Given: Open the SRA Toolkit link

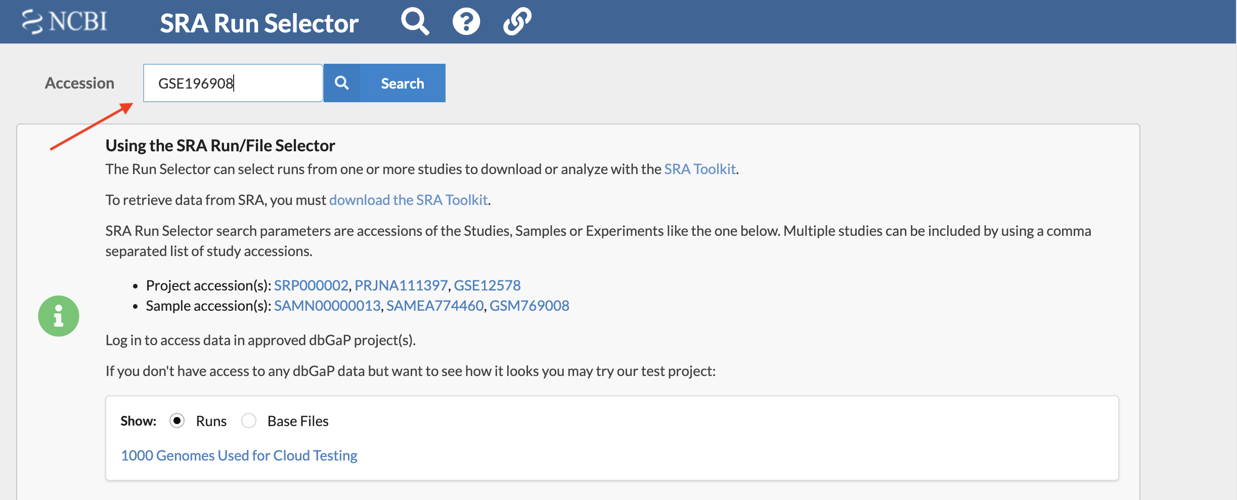Looking at the screenshot, I should click(x=699, y=169).
